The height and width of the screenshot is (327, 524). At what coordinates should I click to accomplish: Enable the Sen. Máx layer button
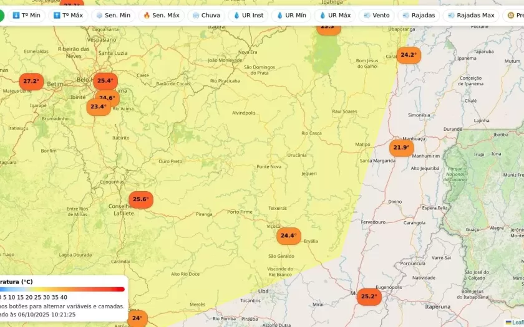[x=161, y=16]
